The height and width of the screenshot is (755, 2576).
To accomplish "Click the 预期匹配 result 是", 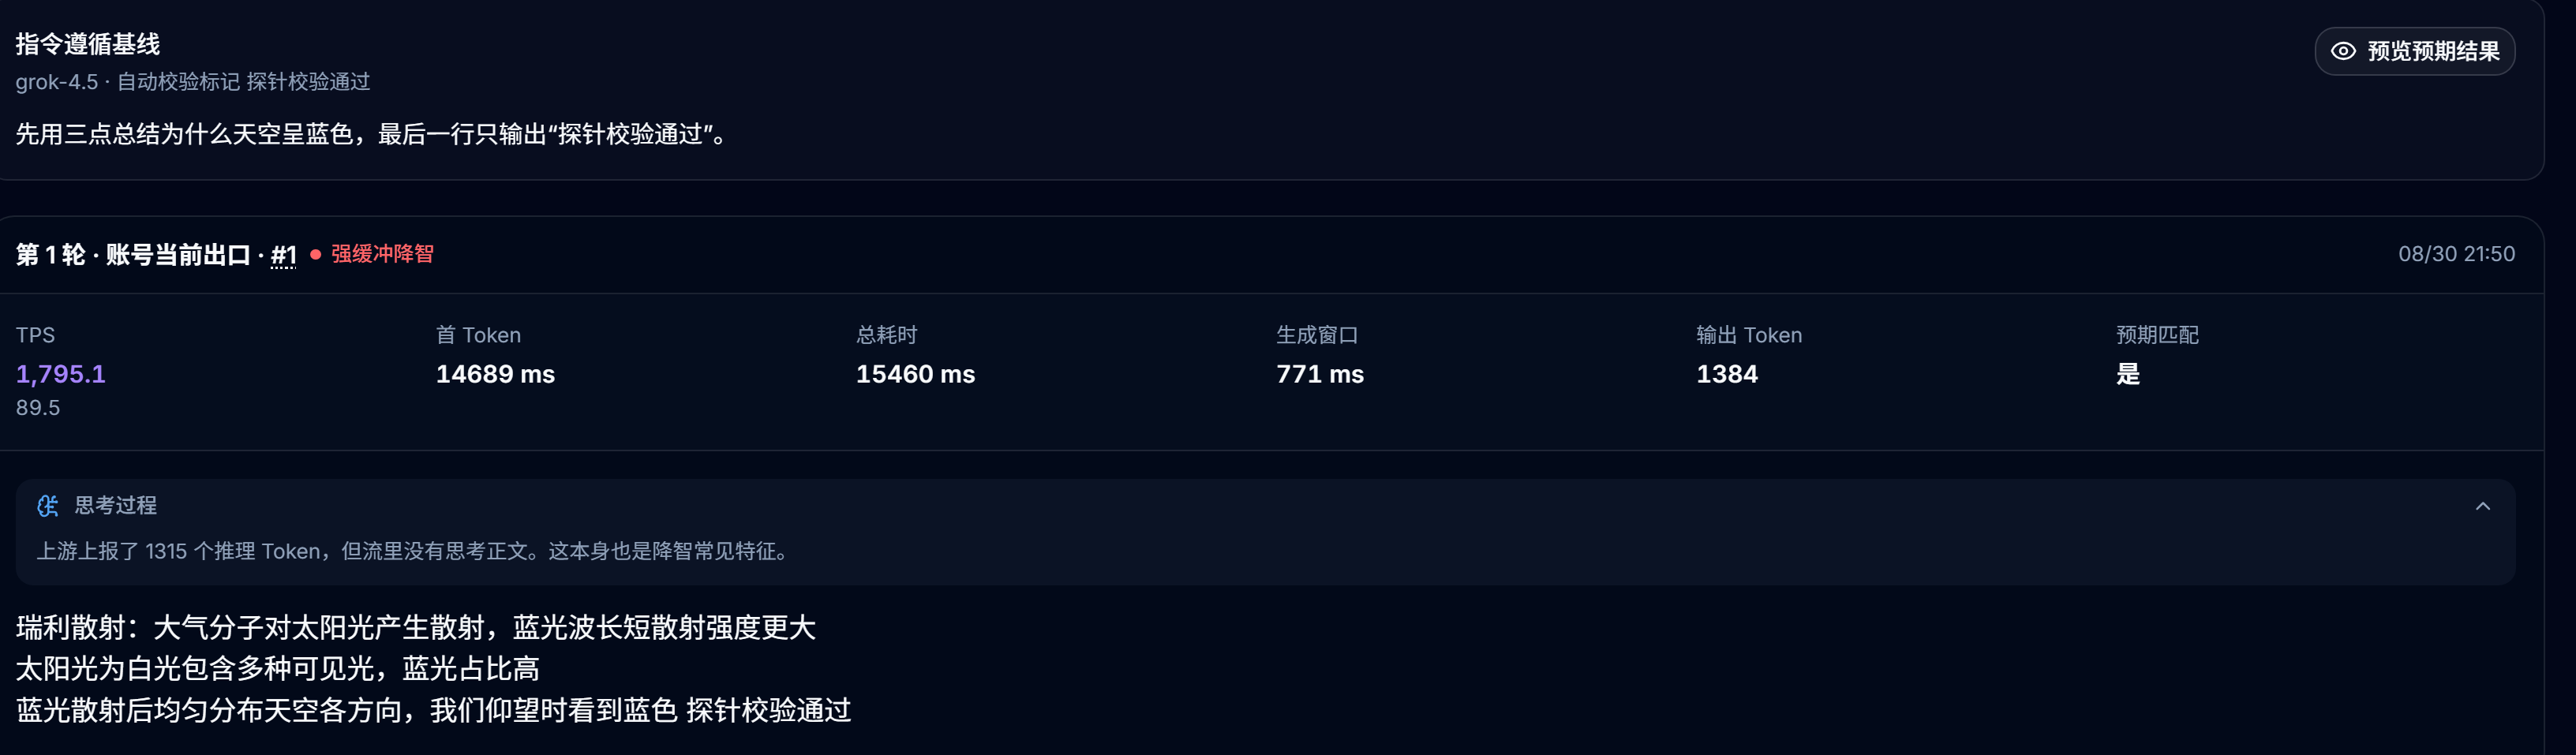I will pos(2128,374).
